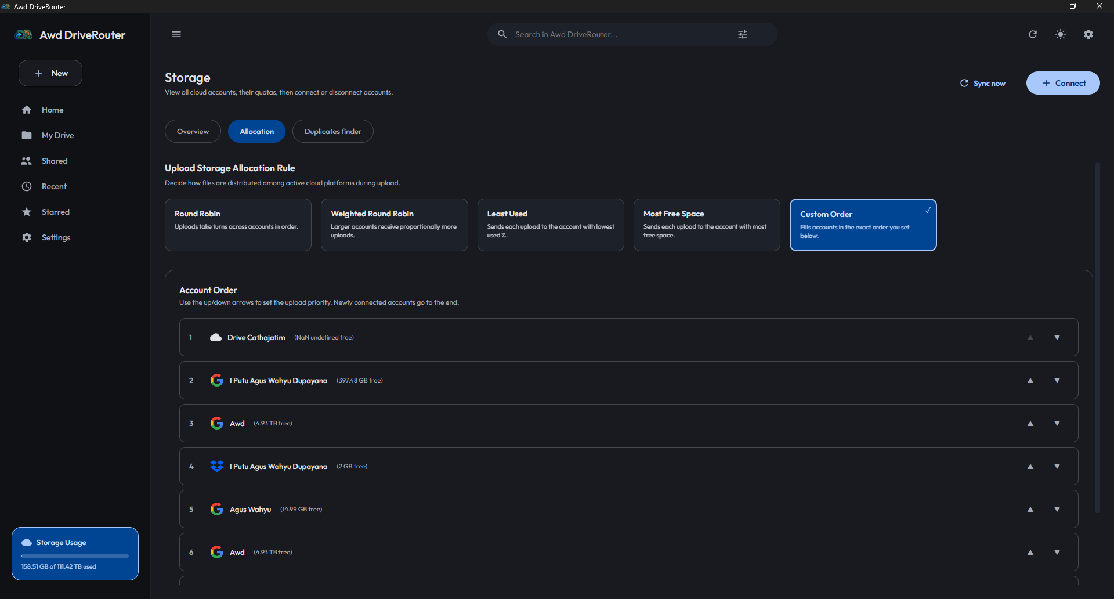
Task: Open settings gear in top bar
Action: click(x=1088, y=34)
